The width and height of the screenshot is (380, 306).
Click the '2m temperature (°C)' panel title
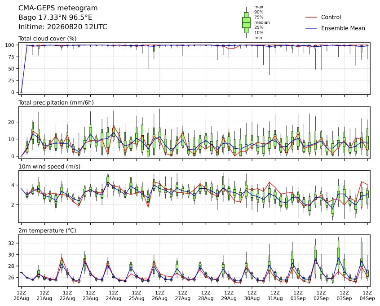click(47, 231)
